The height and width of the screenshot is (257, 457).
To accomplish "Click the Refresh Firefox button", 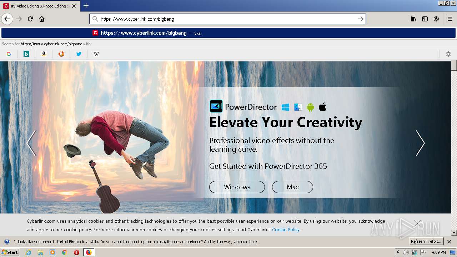I will coord(426,242).
